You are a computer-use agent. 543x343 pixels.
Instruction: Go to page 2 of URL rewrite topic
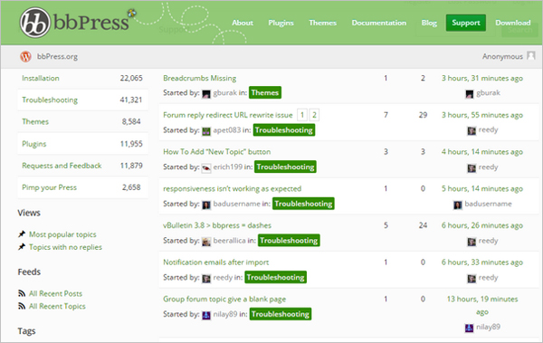(x=314, y=115)
